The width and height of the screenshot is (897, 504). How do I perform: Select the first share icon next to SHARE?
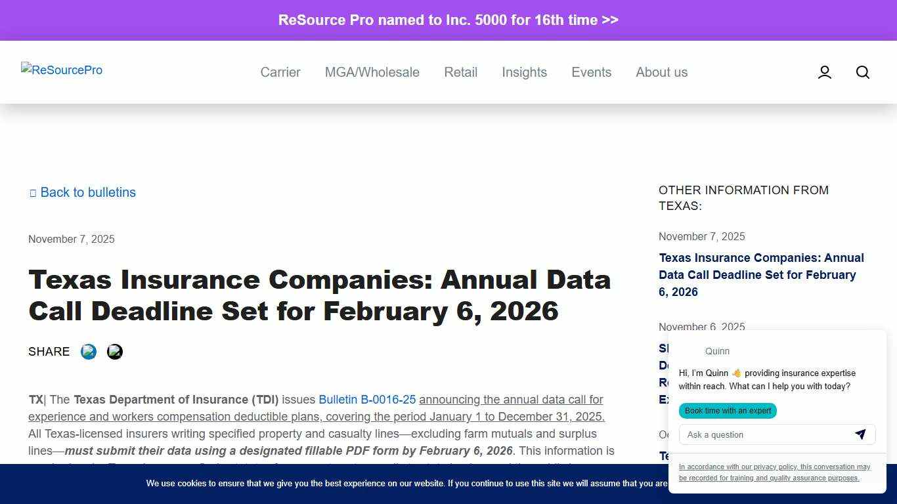tap(89, 352)
